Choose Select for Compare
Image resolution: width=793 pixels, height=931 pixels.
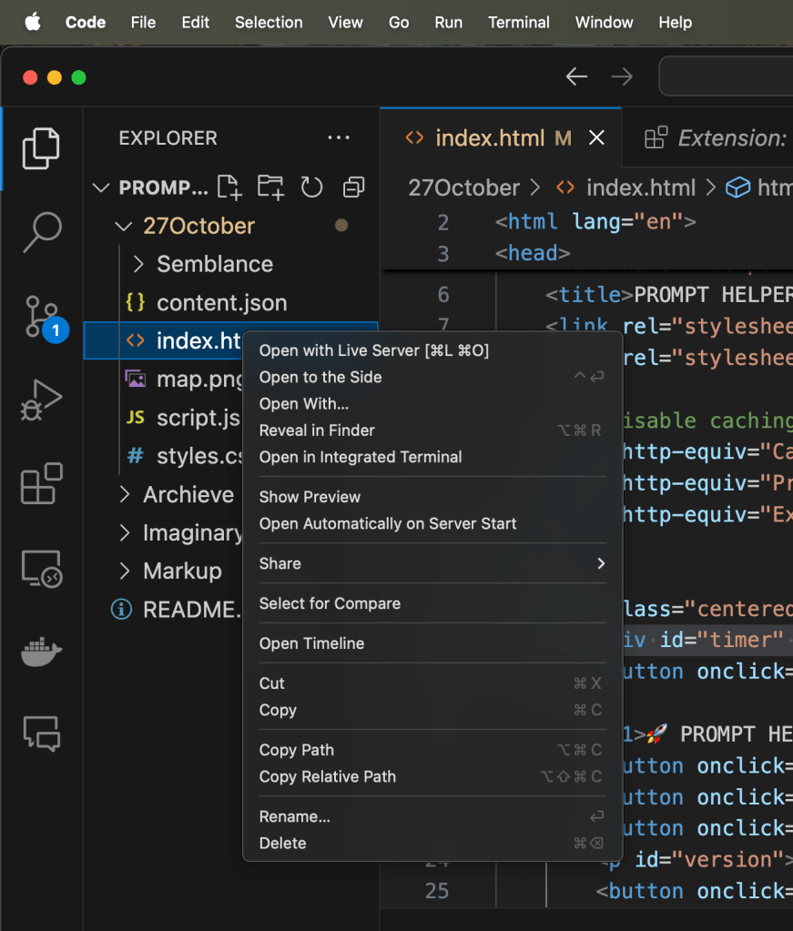432,603
